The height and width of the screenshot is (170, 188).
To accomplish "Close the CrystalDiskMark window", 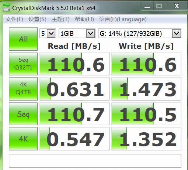I will 177,6.
